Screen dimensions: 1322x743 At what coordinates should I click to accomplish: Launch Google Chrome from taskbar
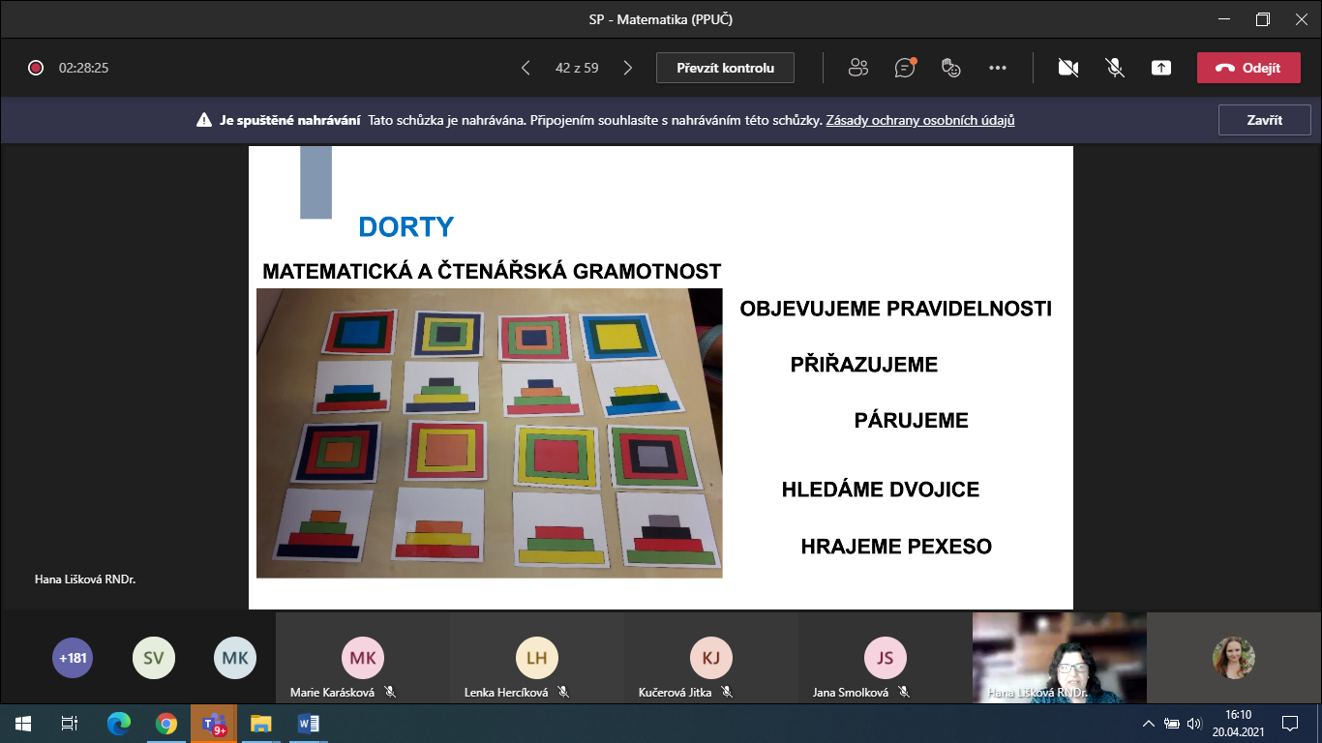tap(166, 724)
